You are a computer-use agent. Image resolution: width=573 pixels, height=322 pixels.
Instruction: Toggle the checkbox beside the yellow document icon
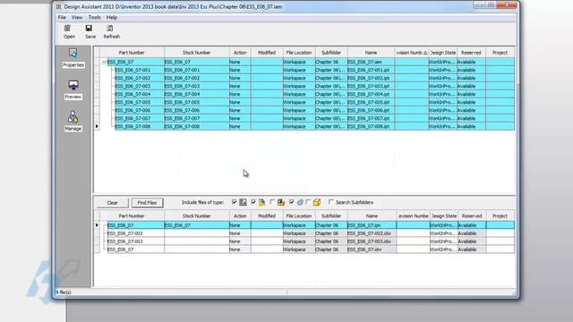(x=253, y=202)
